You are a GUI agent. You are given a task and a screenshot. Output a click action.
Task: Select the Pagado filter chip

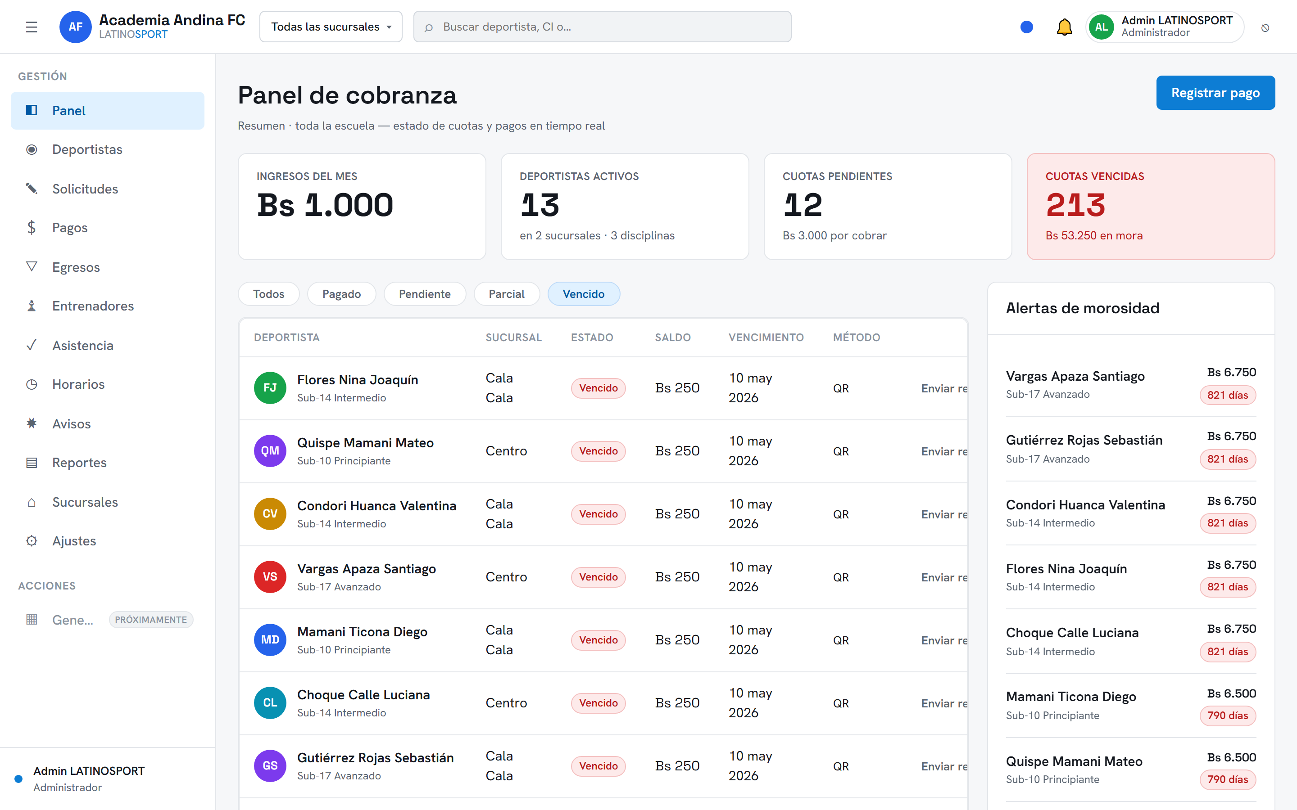click(x=341, y=293)
